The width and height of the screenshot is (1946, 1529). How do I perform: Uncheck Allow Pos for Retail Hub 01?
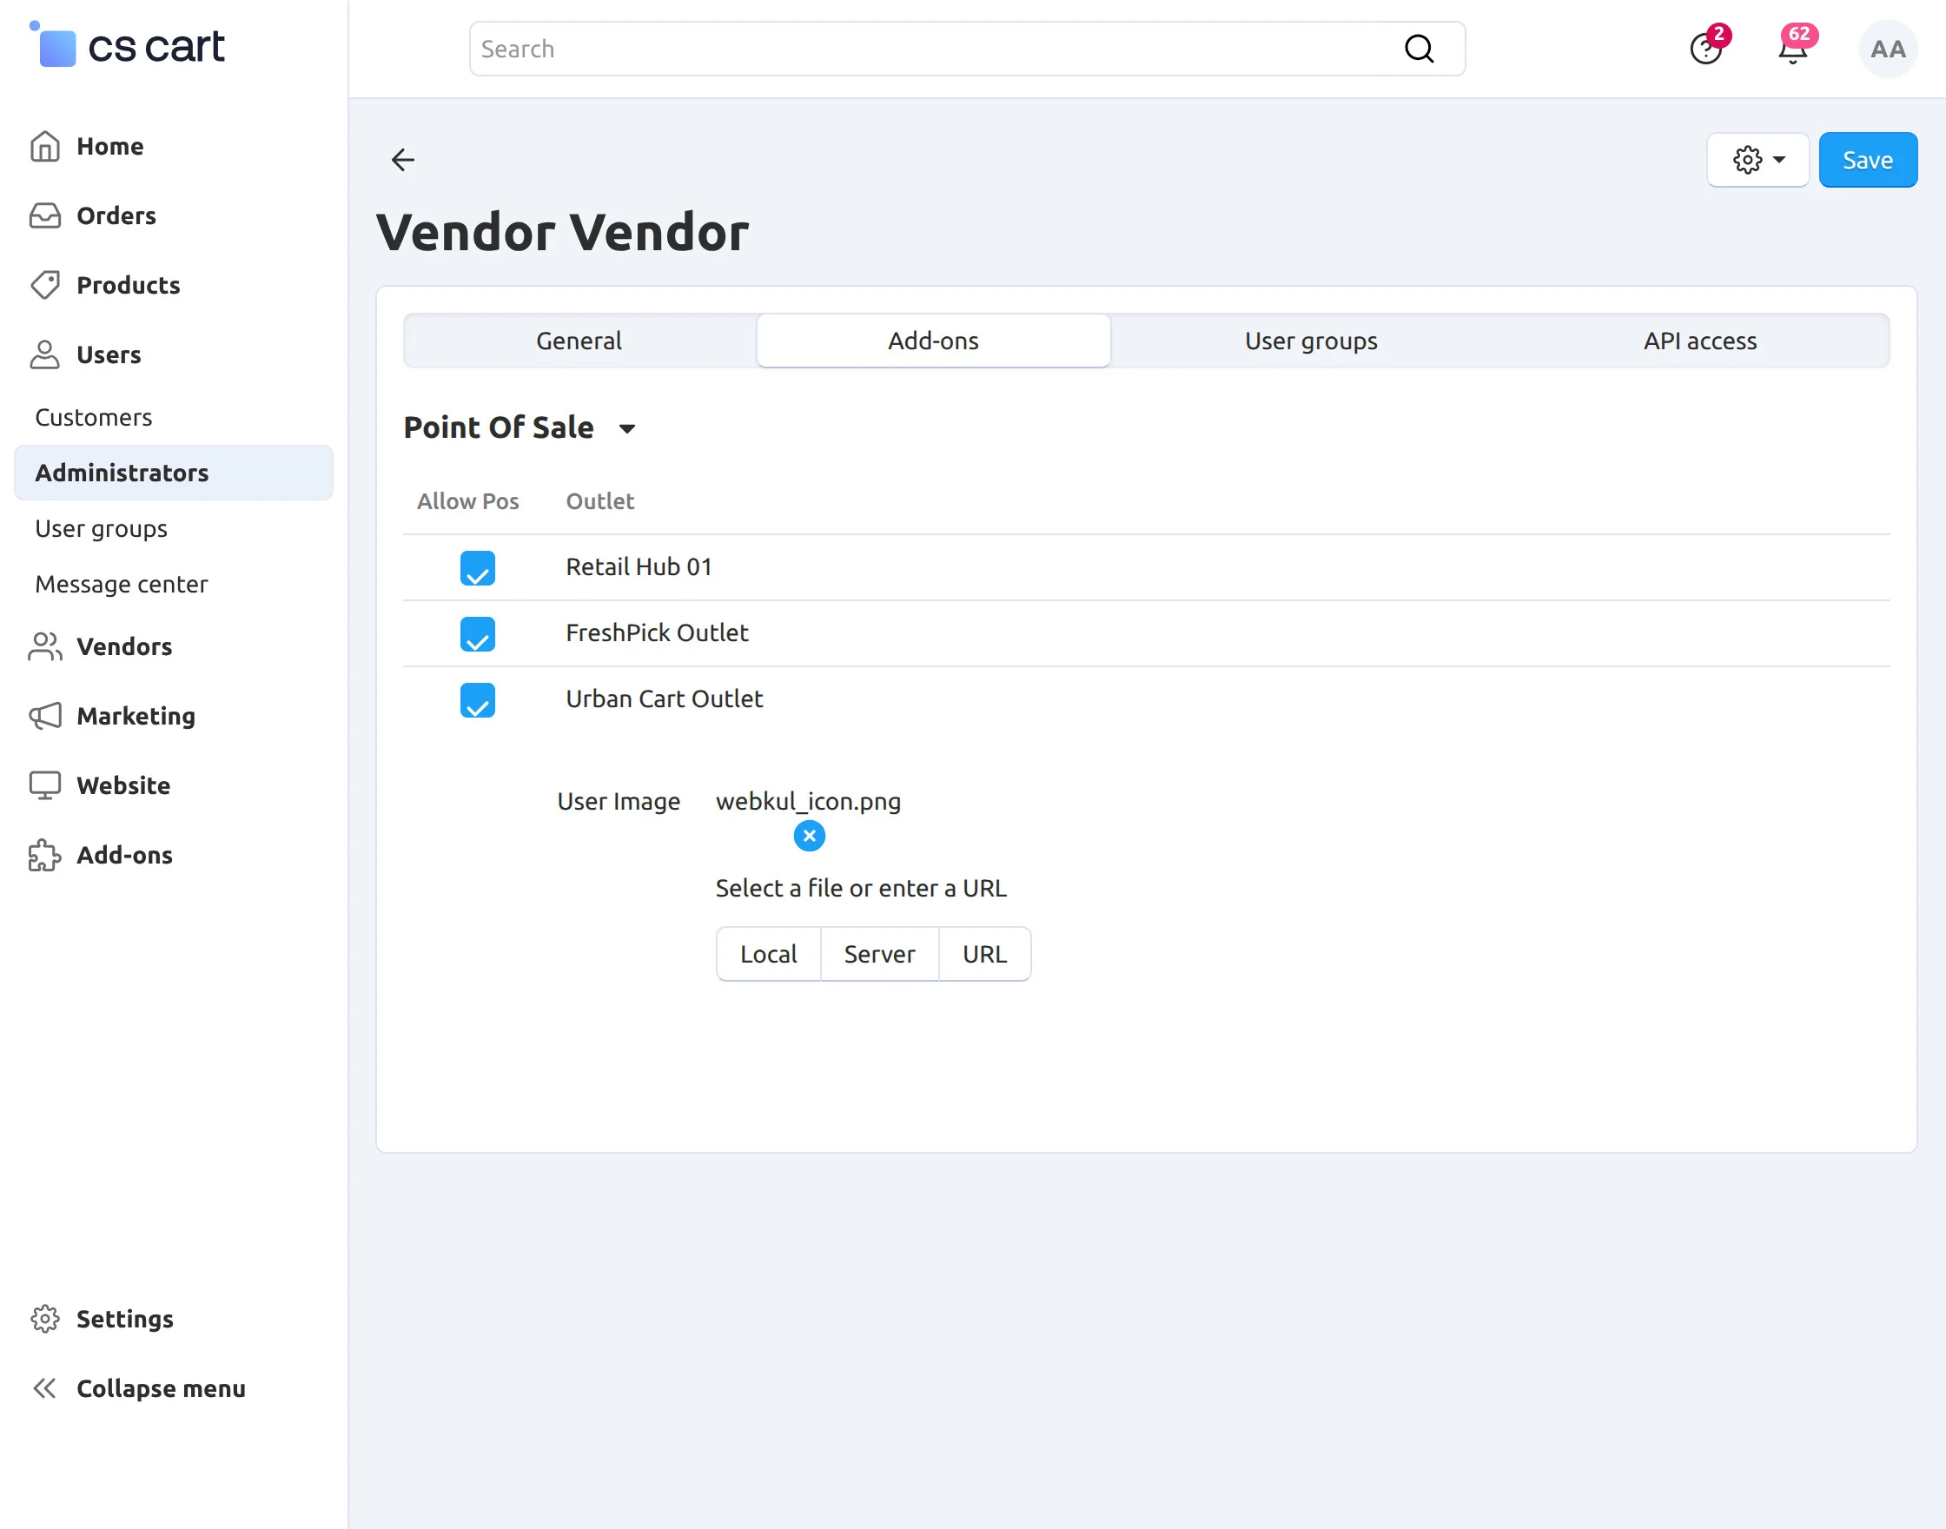click(477, 567)
